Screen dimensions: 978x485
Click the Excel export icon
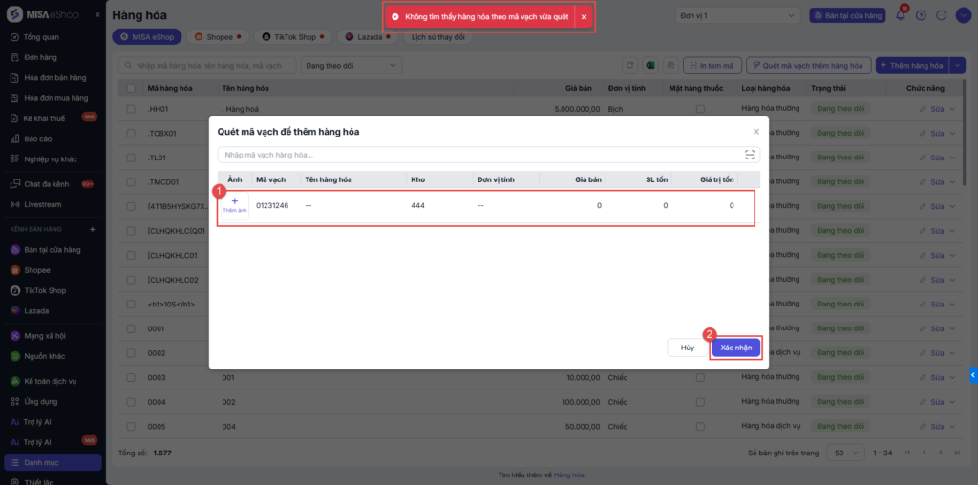[x=650, y=66]
